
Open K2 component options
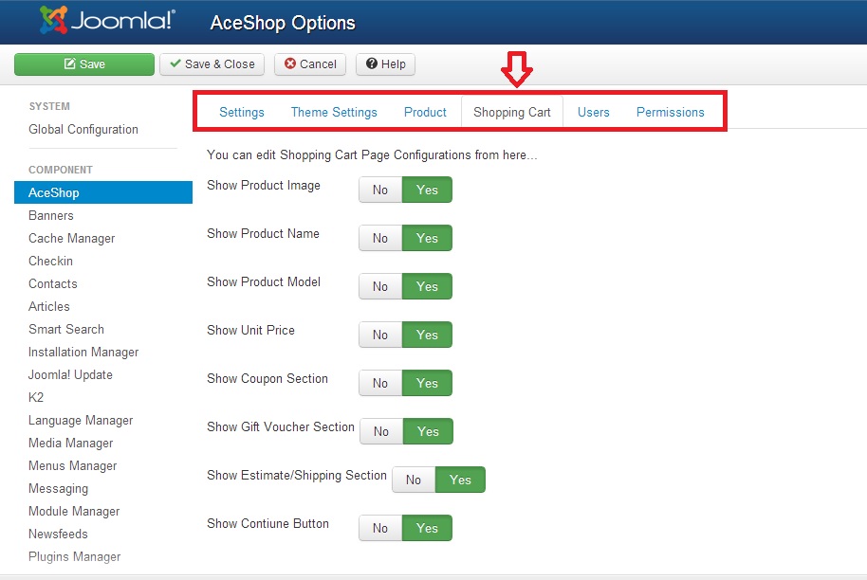tap(36, 397)
